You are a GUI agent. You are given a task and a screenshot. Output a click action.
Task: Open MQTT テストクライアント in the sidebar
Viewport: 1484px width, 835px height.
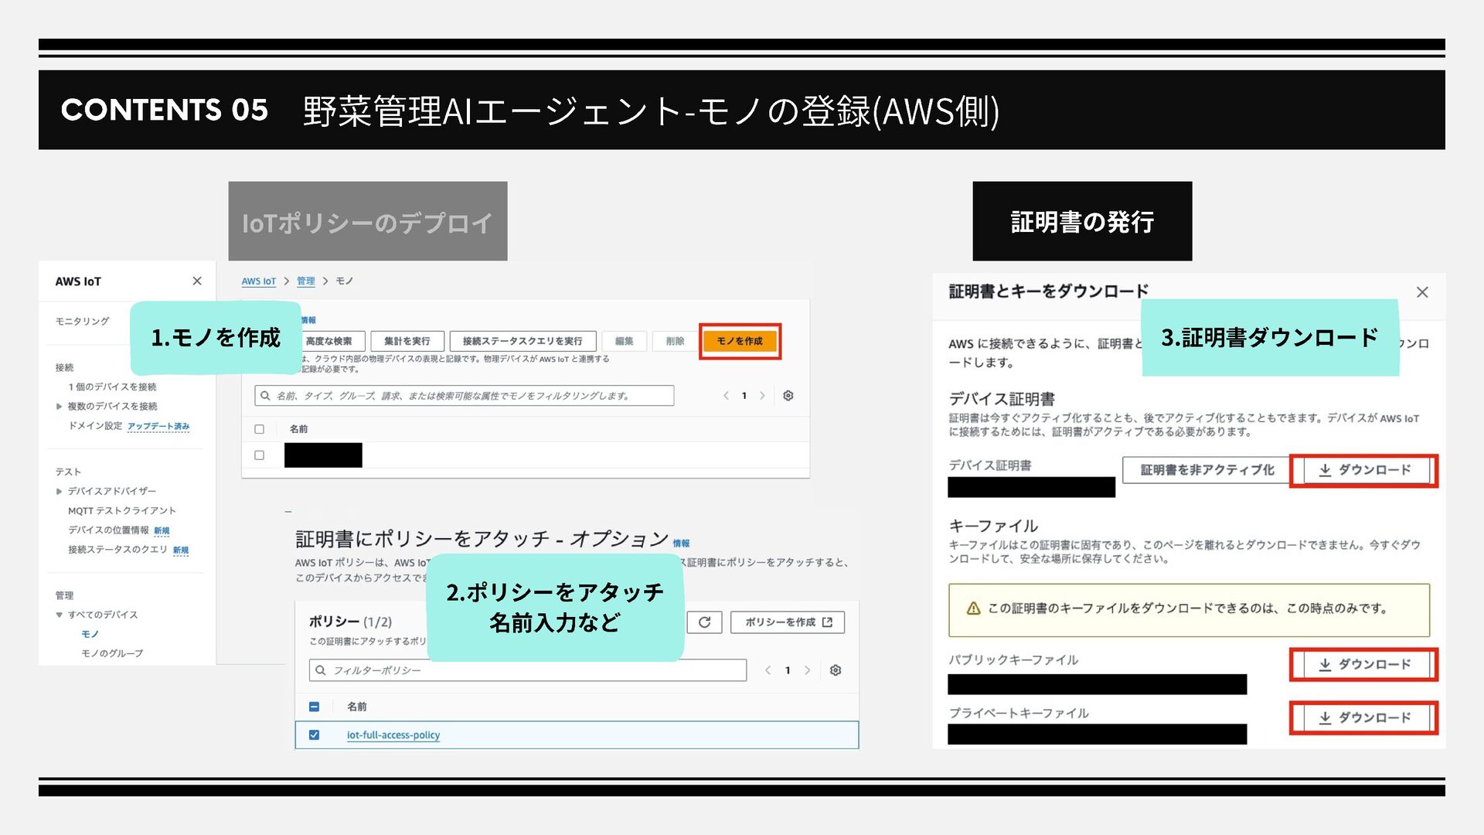coord(121,511)
